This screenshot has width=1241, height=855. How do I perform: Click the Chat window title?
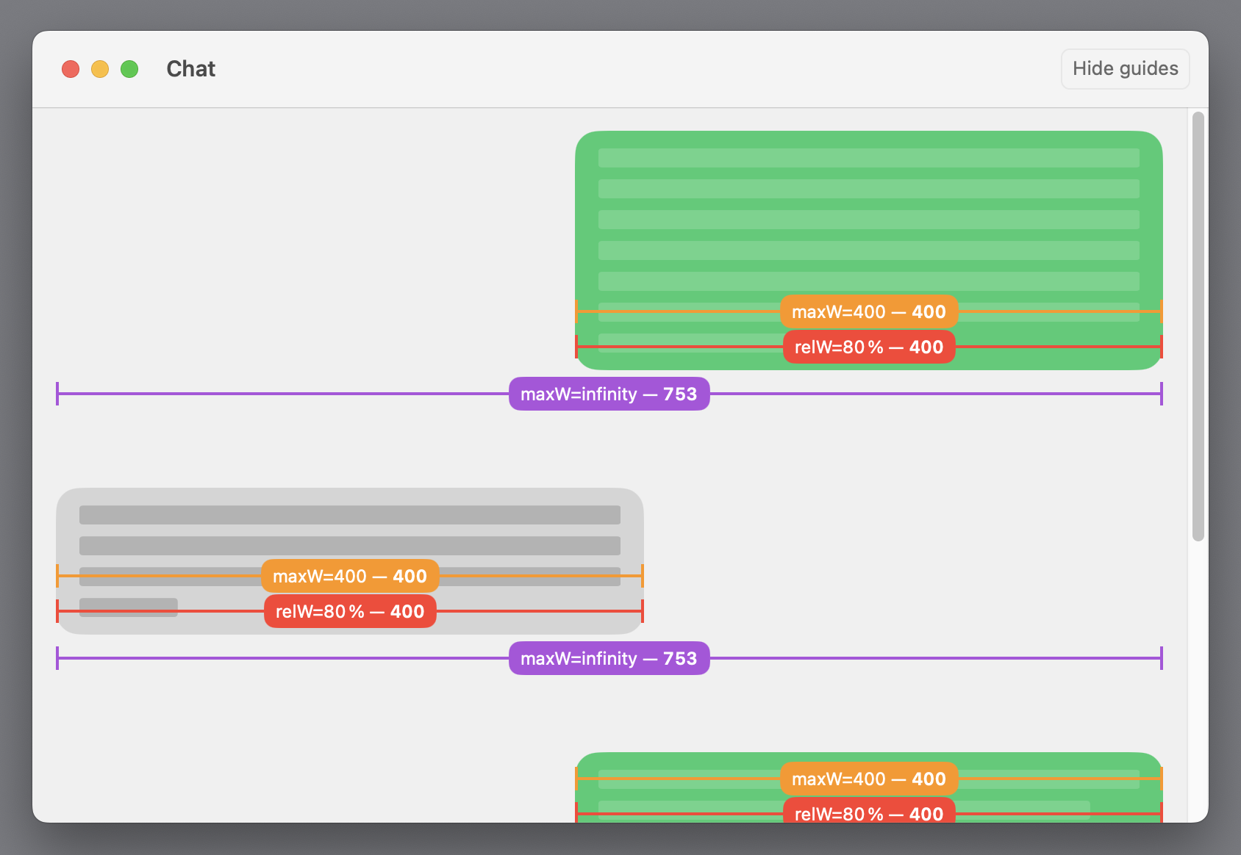coord(190,69)
